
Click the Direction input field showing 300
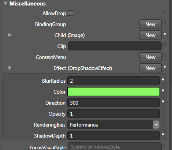pos(113,103)
